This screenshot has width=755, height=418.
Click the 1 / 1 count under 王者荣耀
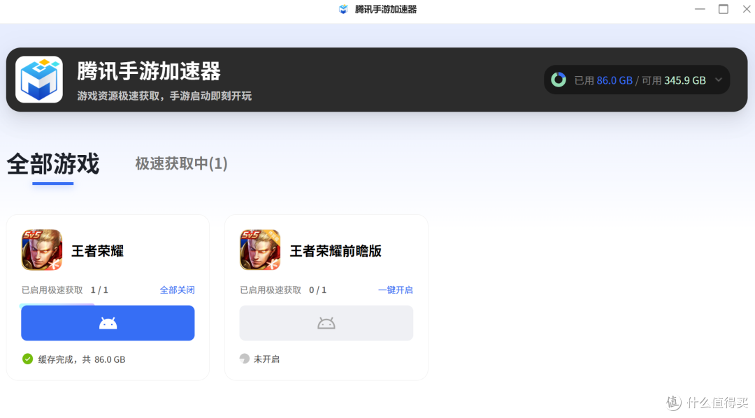(x=99, y=290)
